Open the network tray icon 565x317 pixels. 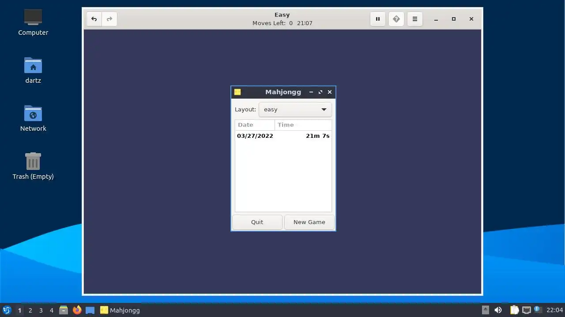coord(527,310)
